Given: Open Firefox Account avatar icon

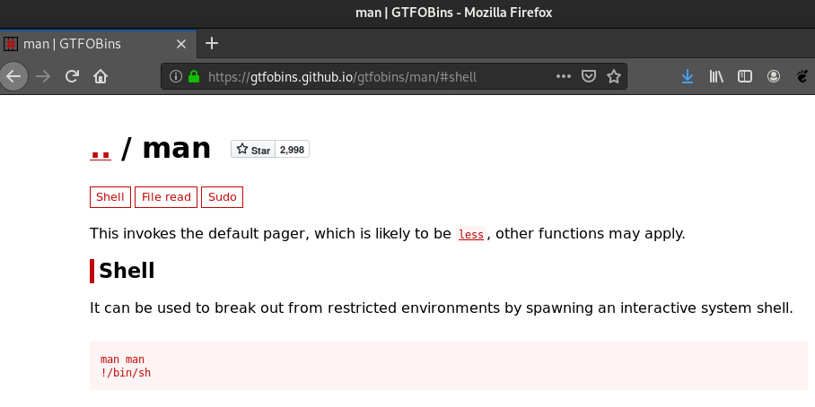Looking at the screenshot, I should (x=774, y=77).
